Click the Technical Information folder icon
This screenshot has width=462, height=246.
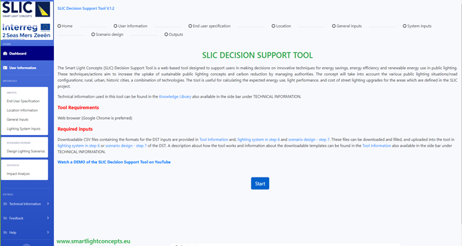coord(5,204)
